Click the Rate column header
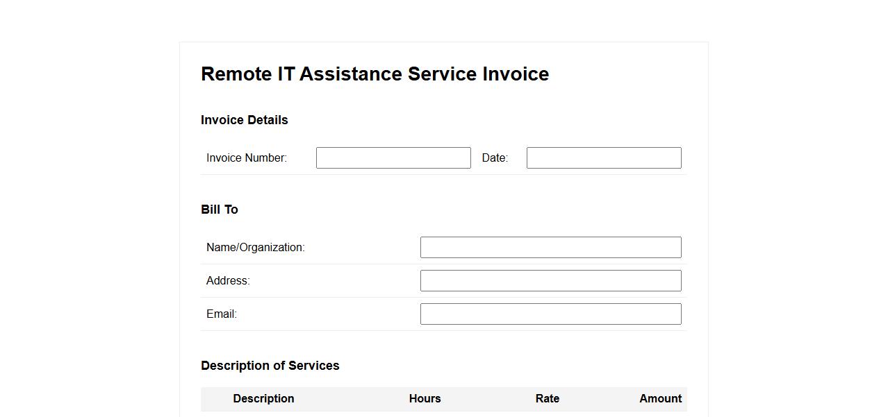The image size is (888, 417). click(x=548, y=398)
